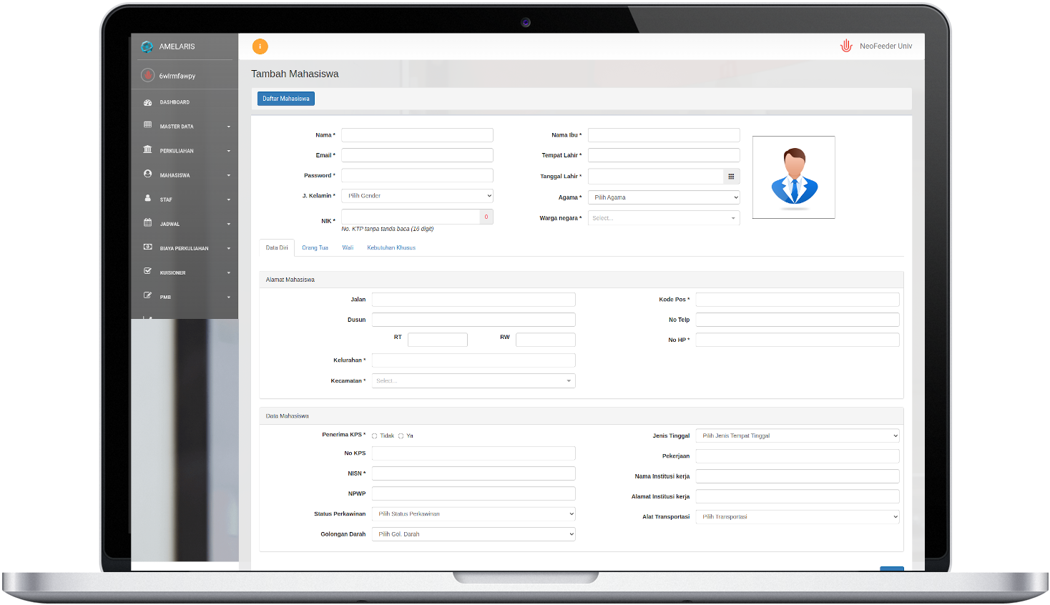
Task: Click the Biaya Perkuliahan money icon
Action: coord(148,247)
